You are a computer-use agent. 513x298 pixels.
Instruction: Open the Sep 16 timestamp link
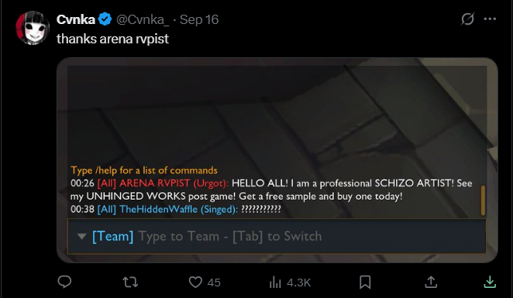pyautogui.click(x=199, y=19)
